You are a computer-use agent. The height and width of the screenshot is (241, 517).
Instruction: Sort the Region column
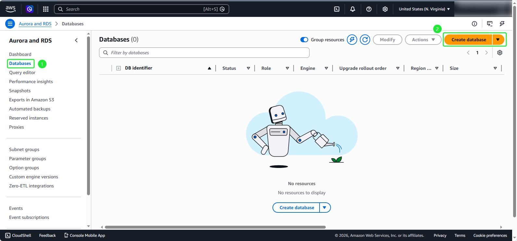point(437,68)
